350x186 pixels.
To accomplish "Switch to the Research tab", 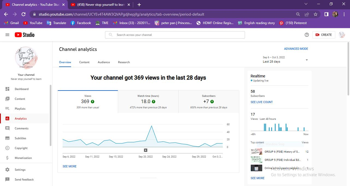I will pyautogui.click(x=124, y=62).
